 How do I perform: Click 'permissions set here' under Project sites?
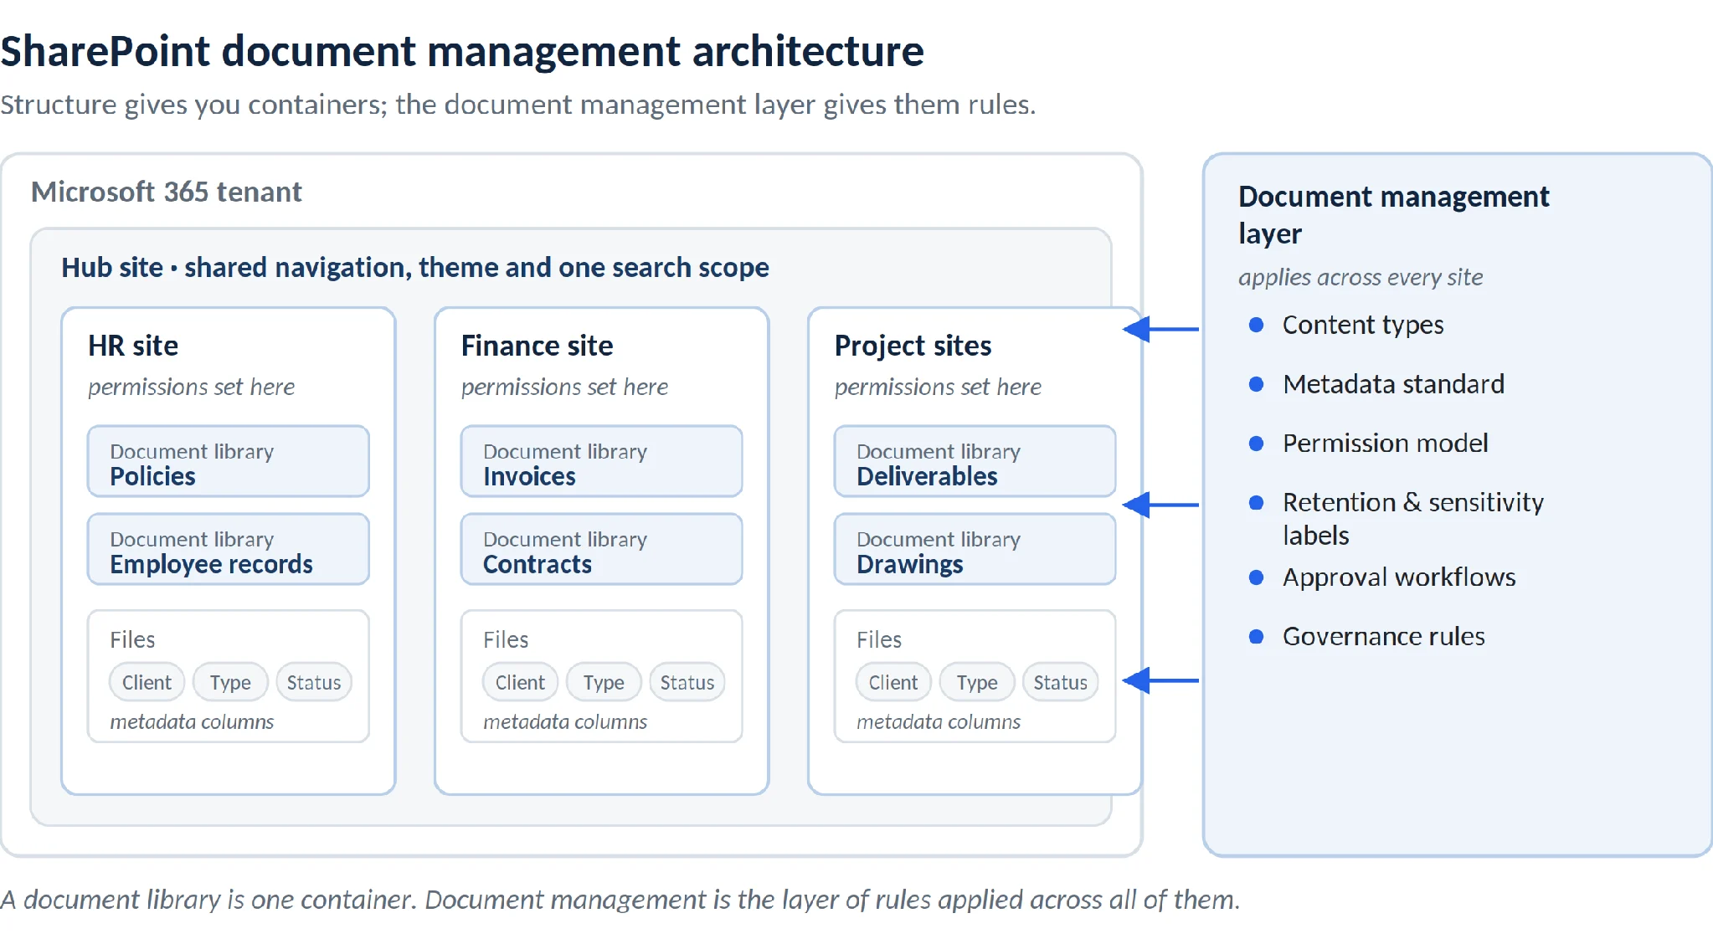[x=938, y=387]
